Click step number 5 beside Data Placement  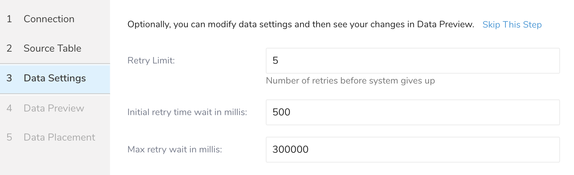point(9,137)
